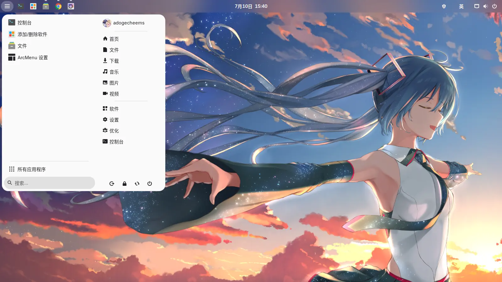Click the gear icon beside 设置
Screen dimensions: 502x282
point(105,119)
